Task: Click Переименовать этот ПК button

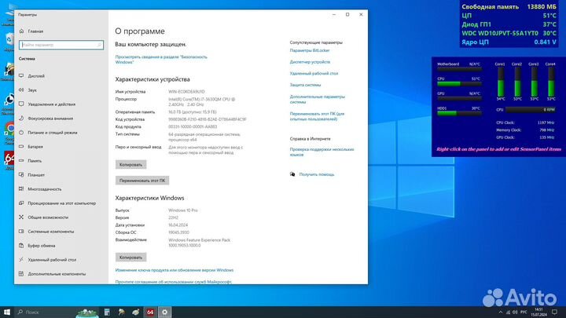Action: 142,181
